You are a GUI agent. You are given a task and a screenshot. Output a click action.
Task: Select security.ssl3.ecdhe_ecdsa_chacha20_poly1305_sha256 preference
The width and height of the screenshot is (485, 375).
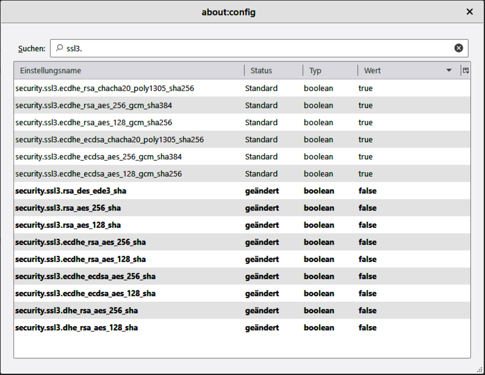pos(242,140)
